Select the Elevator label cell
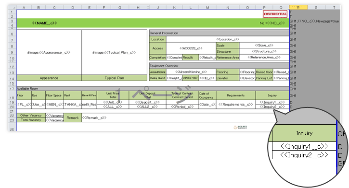This screenshot has height=188, width=349. [x=228, y=78]
